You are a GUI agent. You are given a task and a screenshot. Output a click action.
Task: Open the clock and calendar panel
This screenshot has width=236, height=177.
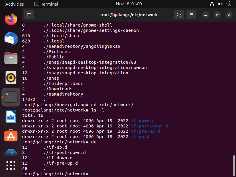[129, 4]
